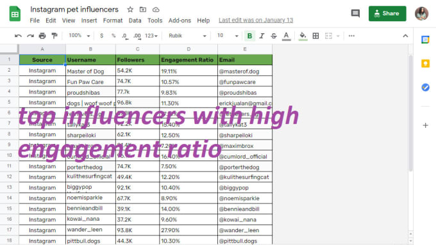Print the spreadsheet
The height and width of the screenshot is (245, 436).
[42, 36]
